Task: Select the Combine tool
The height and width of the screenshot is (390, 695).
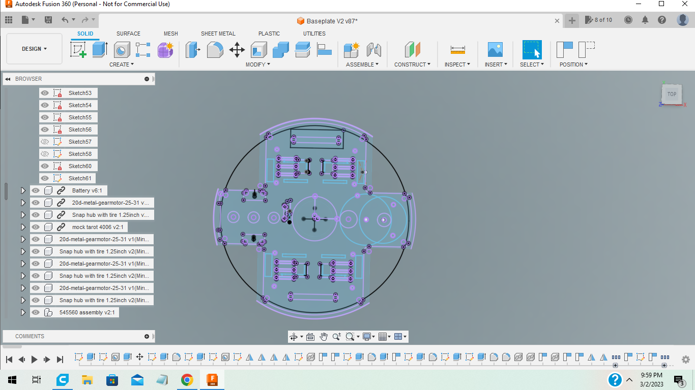Action: [x=281, y=50]
